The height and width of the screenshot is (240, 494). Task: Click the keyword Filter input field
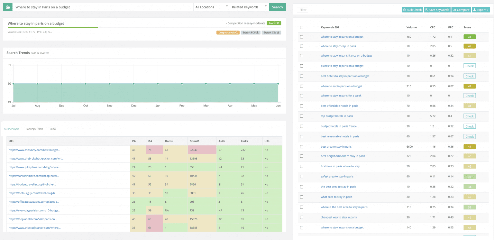[x=303, y=10]
